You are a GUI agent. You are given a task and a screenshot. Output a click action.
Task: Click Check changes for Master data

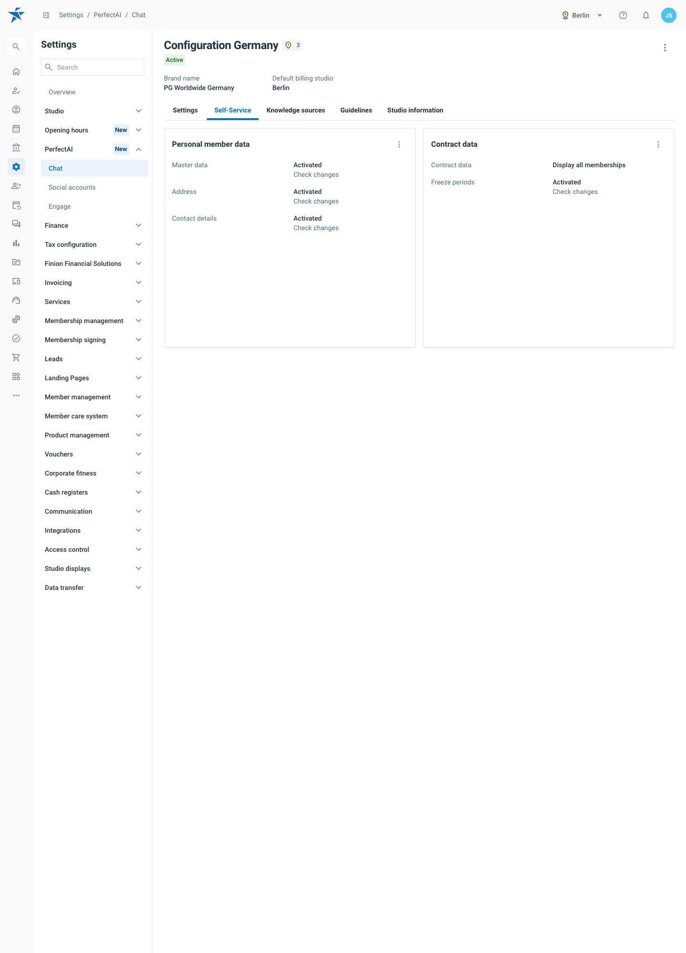pyautogui.click(x=316, y=174)
